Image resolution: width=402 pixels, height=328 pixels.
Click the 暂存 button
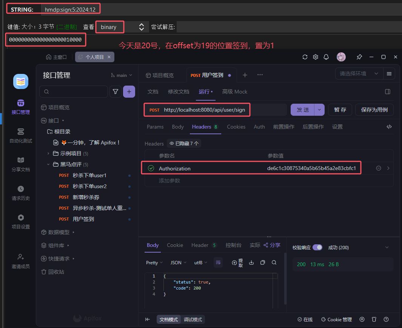[340, 110]
